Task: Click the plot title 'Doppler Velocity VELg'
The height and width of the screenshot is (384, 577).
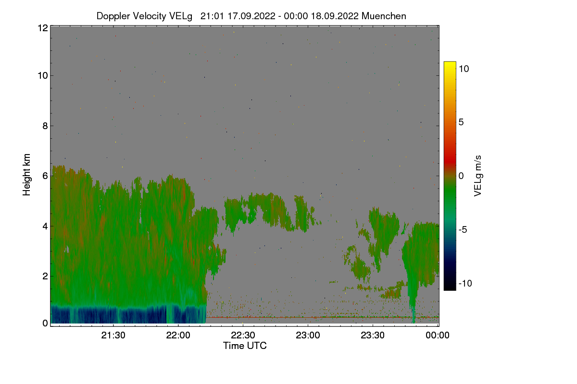Action: 144,16
